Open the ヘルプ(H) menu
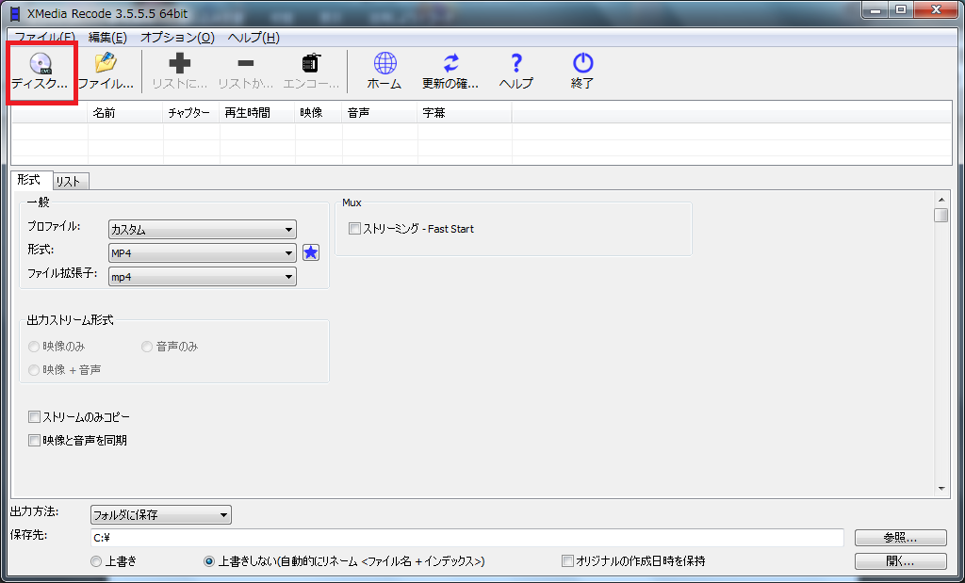This screenshot has width=965, height=583. [254, 38]
